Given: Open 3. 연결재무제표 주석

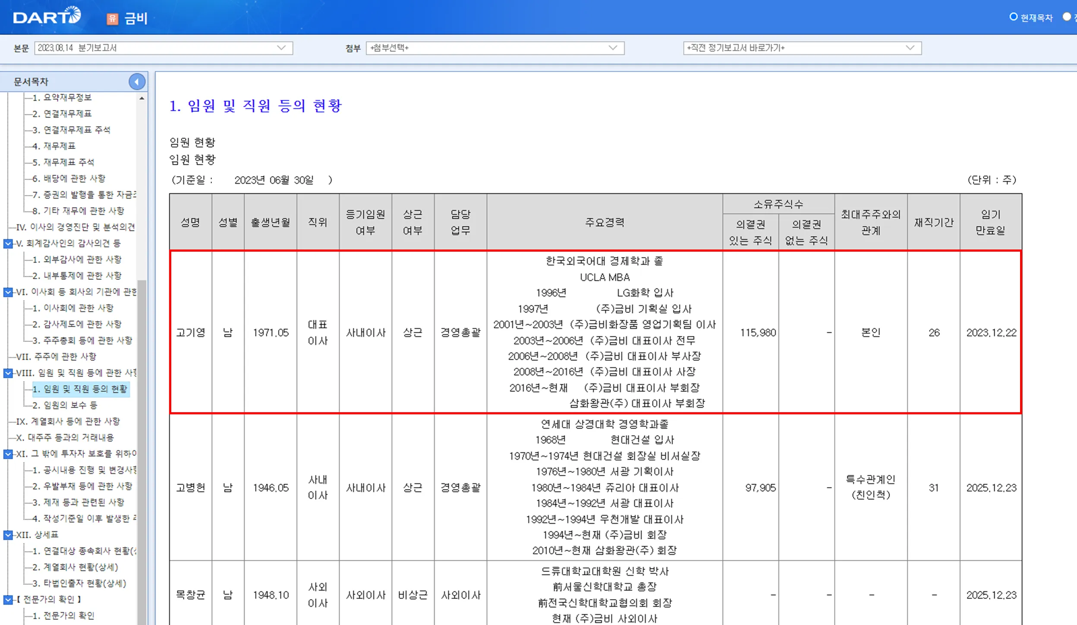Looking at the screenshot, I should point(72,130).
